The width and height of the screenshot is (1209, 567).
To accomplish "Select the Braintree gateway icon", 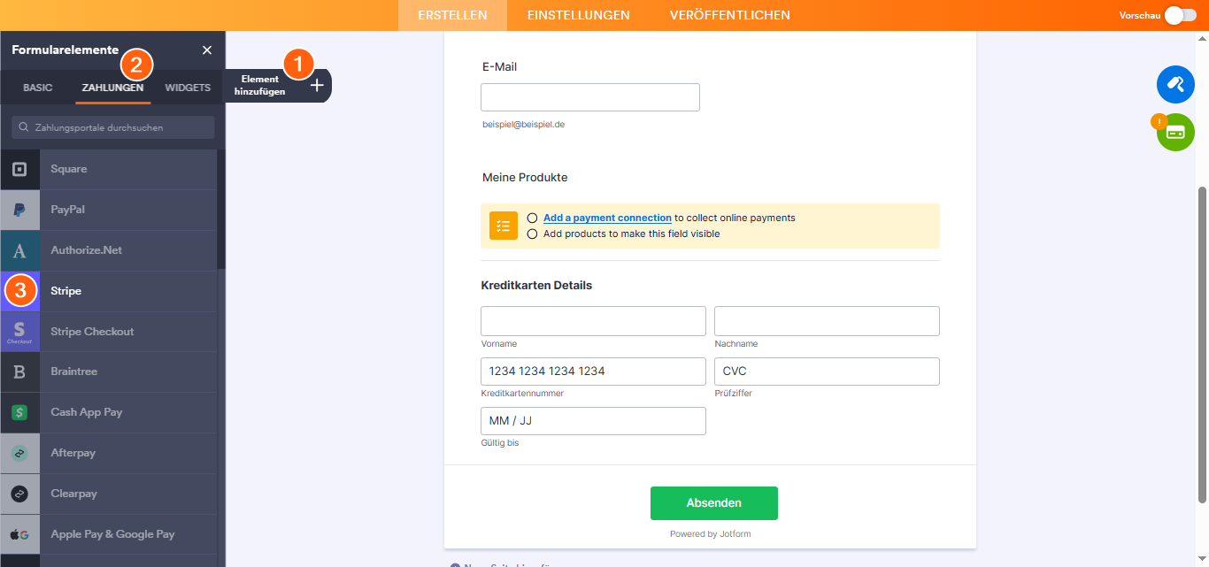I will (x=19, y=372).
